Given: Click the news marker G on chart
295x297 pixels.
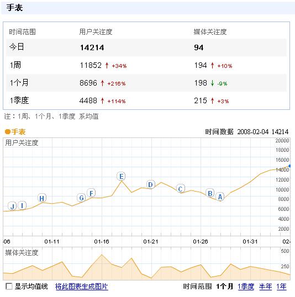Looking at the screenshot, I should click(81, 198).
